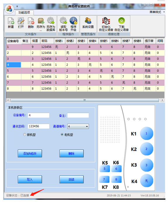168x203 pixels.
Task: Click the 添加&修改 button
Action: pos(30,153)
